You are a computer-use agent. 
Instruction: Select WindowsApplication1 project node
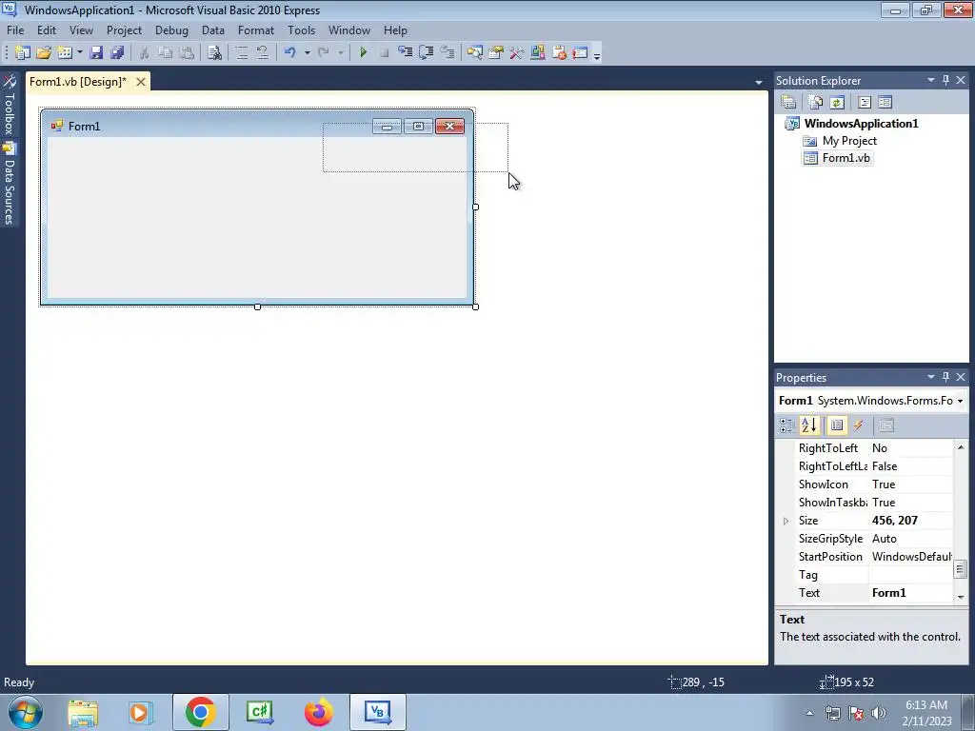[861, 123]
